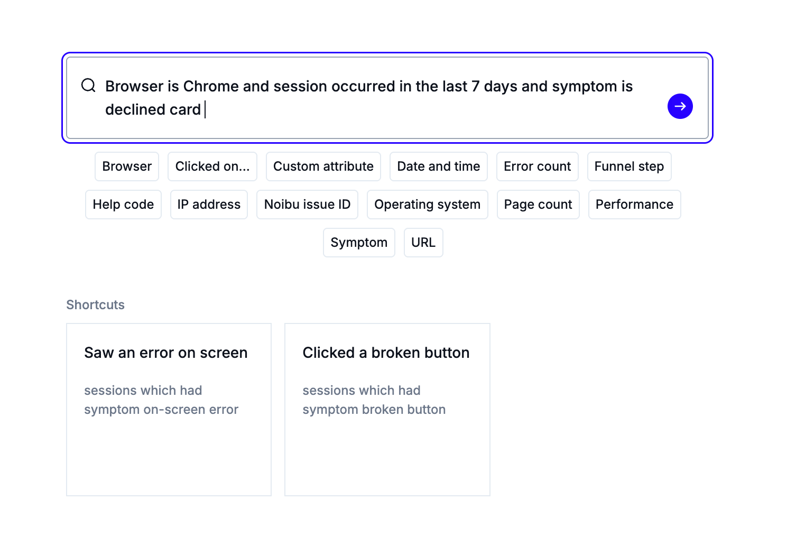Submit the search with the arrow button

[x=680, y=106]
